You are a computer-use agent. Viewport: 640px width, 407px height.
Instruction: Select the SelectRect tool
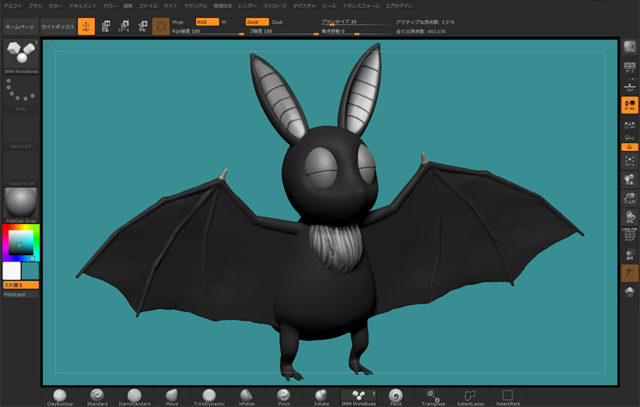(508, 397)
